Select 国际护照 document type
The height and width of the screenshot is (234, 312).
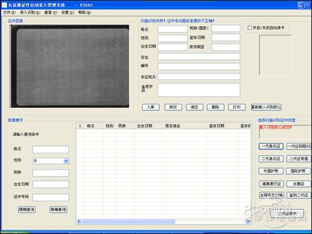click(298, 171)
